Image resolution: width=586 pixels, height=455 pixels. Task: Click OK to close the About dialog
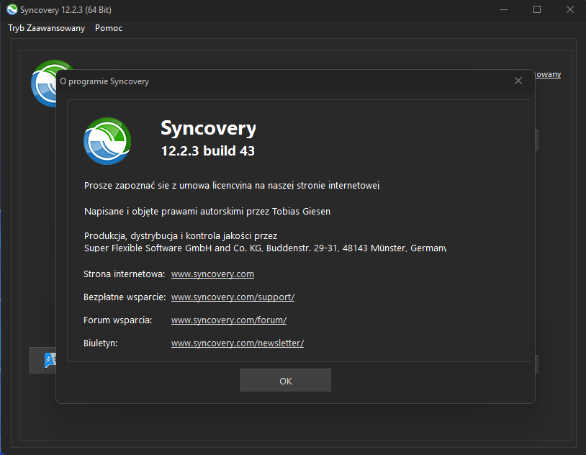(286, 380)
